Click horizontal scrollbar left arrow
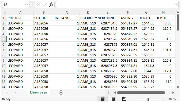The height and width of the screenshot is (102, 181). (x=115, y=92)
